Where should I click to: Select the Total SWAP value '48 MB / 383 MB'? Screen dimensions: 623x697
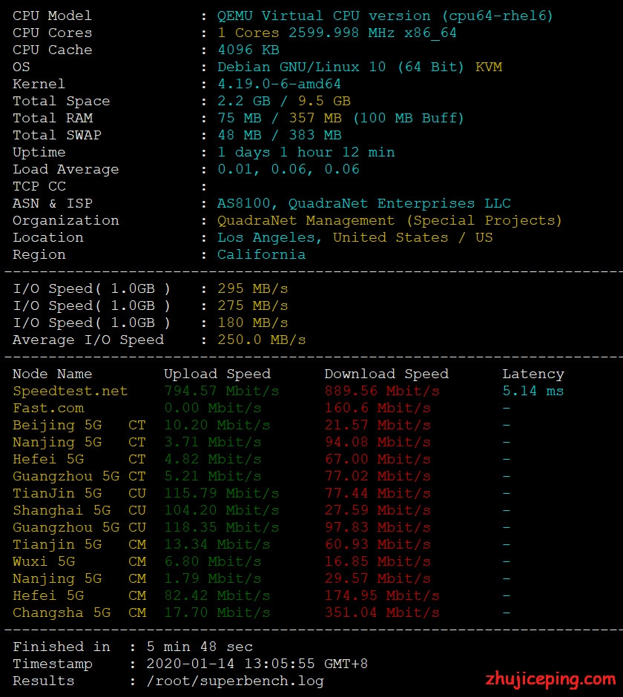(280, 135)
